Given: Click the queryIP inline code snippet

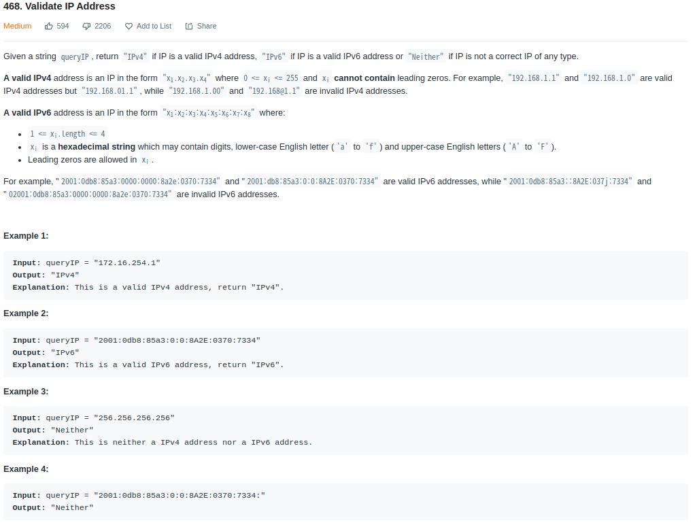Looking at the screenshot, I should (75, 56).
